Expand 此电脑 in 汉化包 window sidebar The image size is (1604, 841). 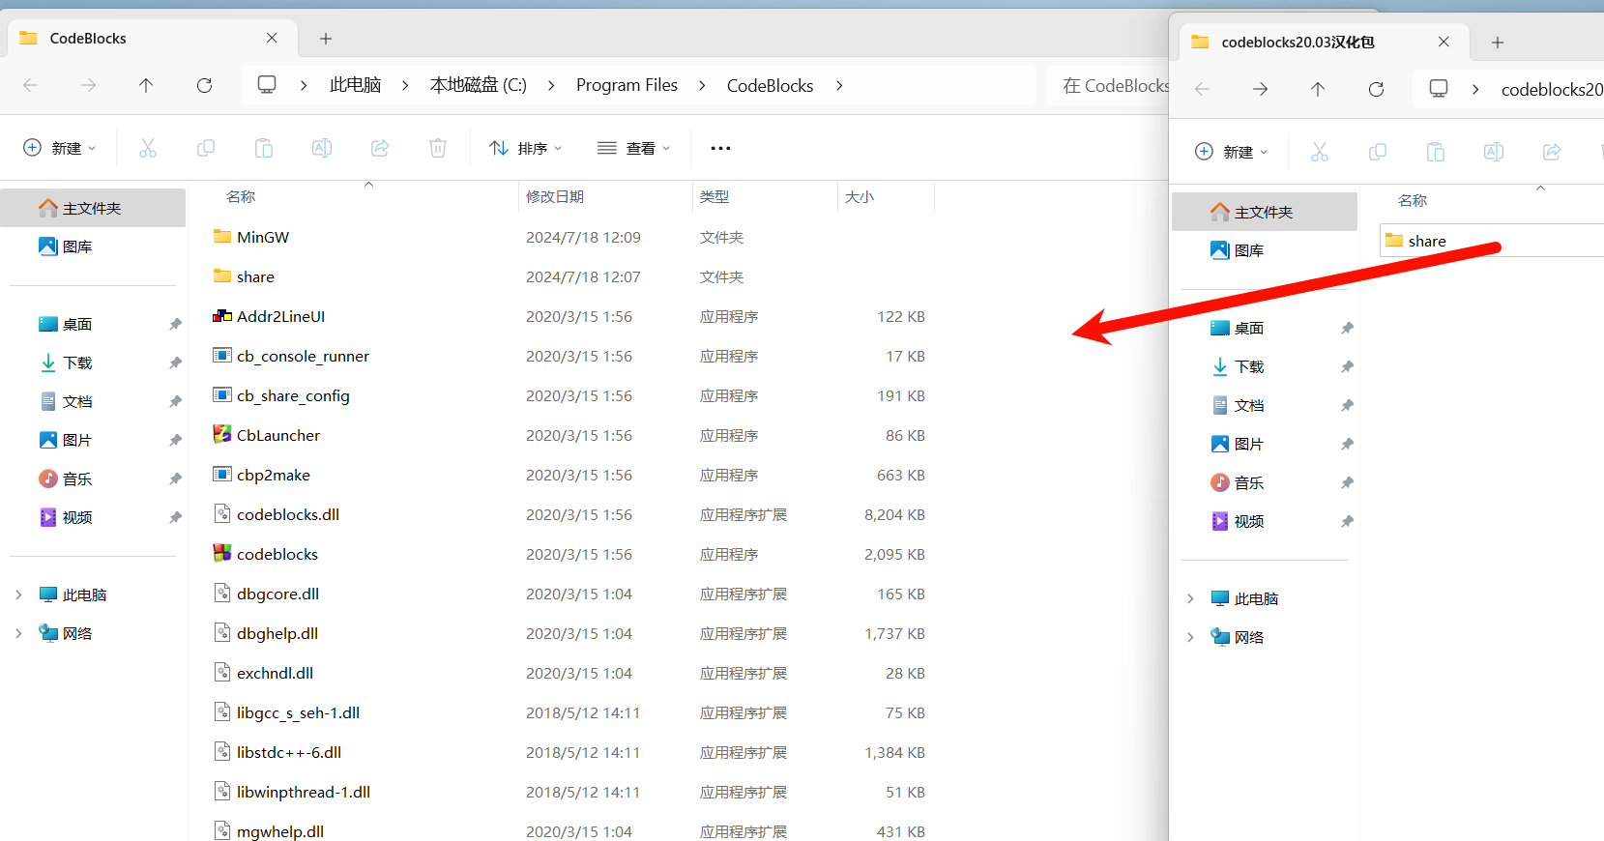click(1190, 598)
